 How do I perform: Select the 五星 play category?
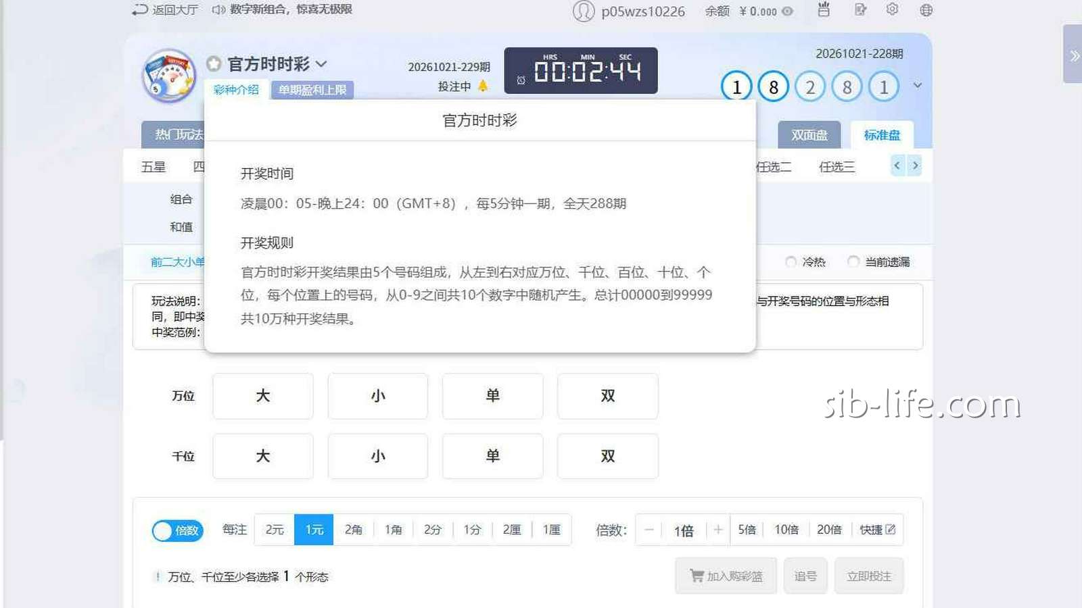(154, 167)
